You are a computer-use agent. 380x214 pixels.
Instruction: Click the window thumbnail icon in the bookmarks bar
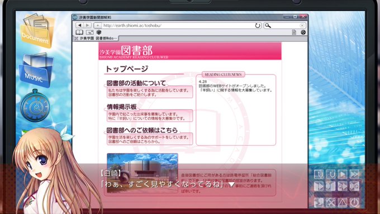coord(89,32)
